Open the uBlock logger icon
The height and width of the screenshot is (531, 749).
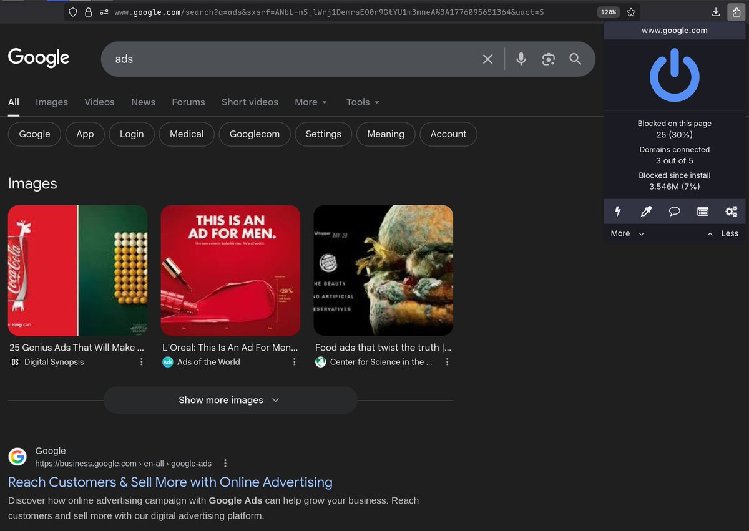pyautogui.click(x=703, y=212)
